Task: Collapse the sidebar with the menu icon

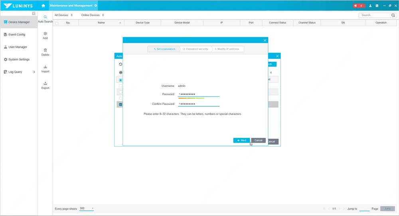Action: [34, 14]
